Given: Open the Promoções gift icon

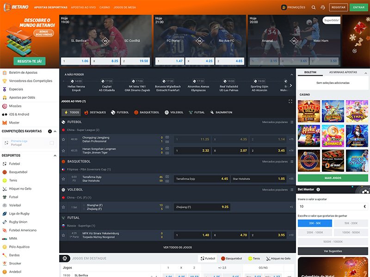Looking at the screenshot, I should 284,7.
